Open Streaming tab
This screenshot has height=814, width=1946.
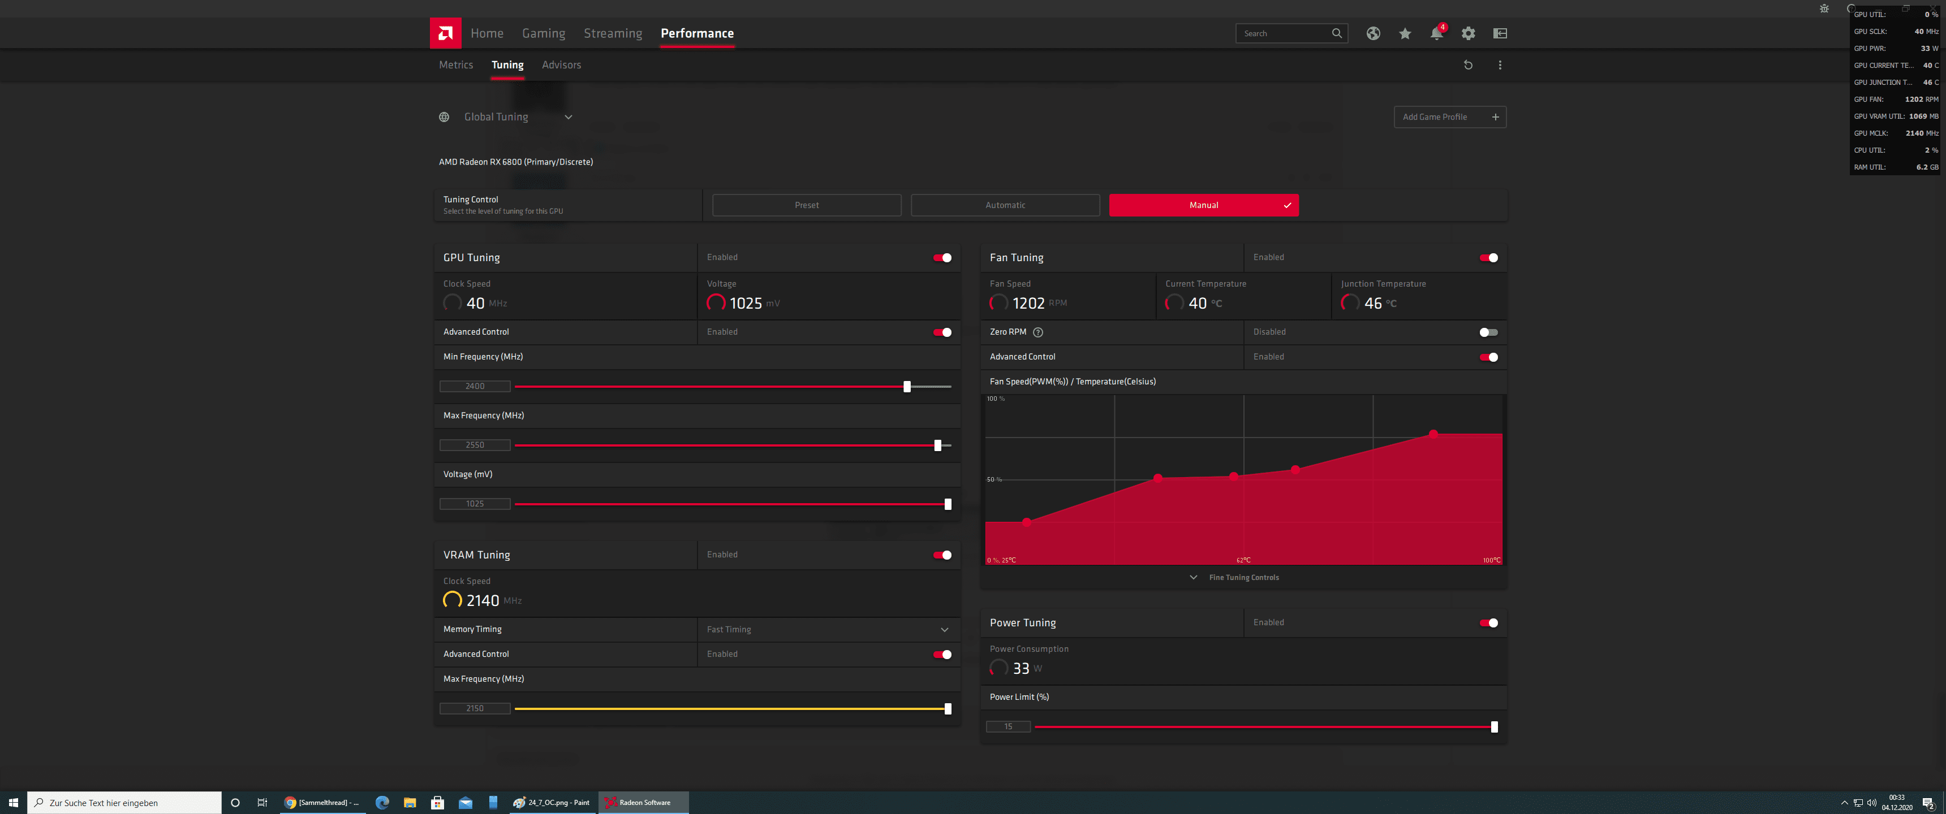(x=613, y=33)
